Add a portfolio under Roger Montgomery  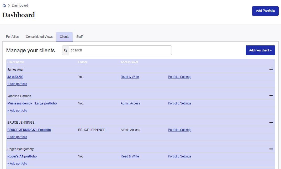point(17,163)
